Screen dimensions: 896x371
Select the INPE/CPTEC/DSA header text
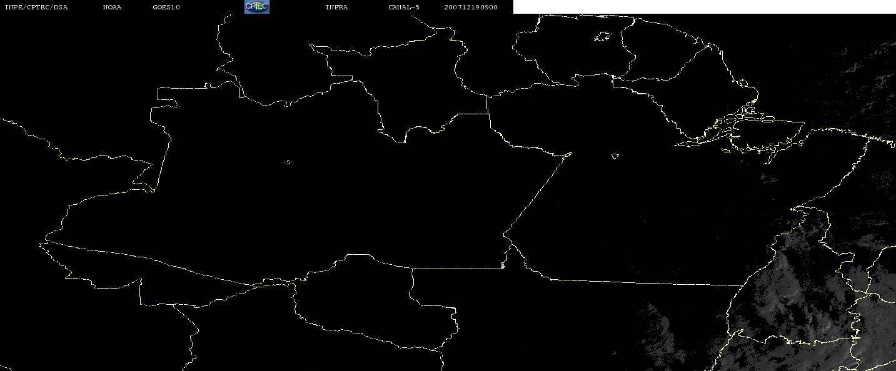point(36,7)
